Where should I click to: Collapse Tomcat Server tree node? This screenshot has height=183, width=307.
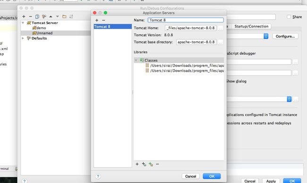pos(23,23)
